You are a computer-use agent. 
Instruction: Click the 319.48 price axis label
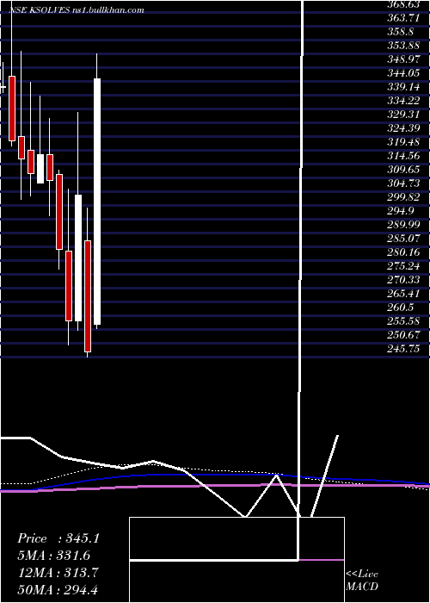pyautogui.click(x=403, y=142)
